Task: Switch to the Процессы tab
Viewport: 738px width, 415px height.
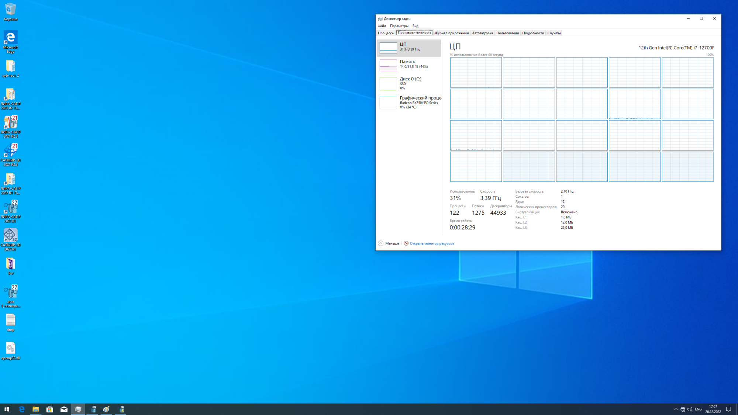Action: [386, 33]
